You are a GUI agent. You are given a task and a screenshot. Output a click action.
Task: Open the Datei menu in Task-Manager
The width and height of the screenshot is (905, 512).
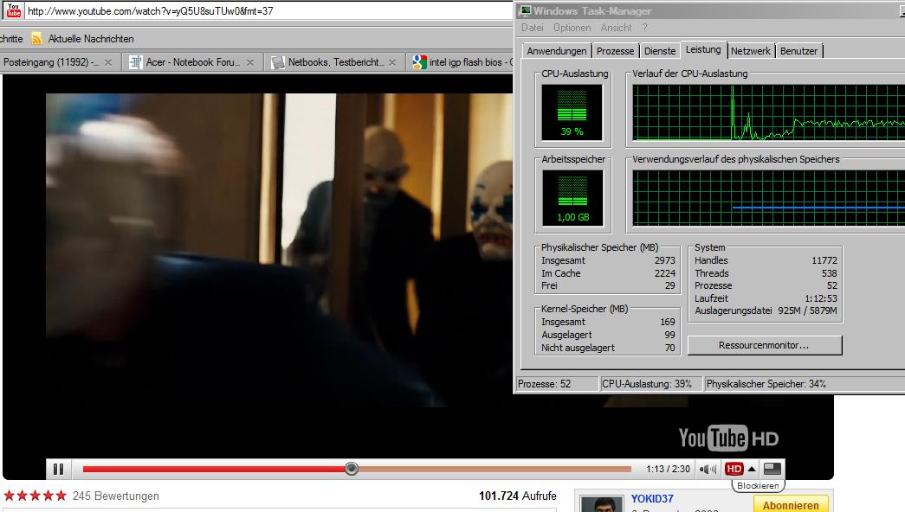(x=532, y=28)
